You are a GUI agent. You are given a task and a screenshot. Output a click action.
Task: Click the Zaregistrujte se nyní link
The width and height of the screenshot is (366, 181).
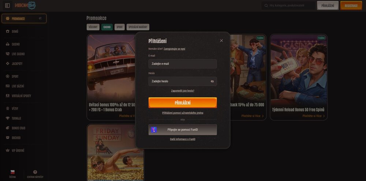pyautogui.click(x=174, y=49)
